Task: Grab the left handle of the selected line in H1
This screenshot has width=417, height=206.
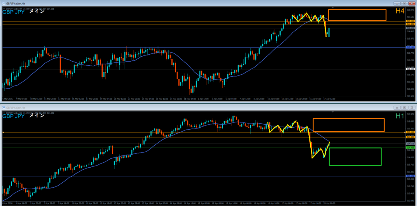Action: (x=3, y=132)
